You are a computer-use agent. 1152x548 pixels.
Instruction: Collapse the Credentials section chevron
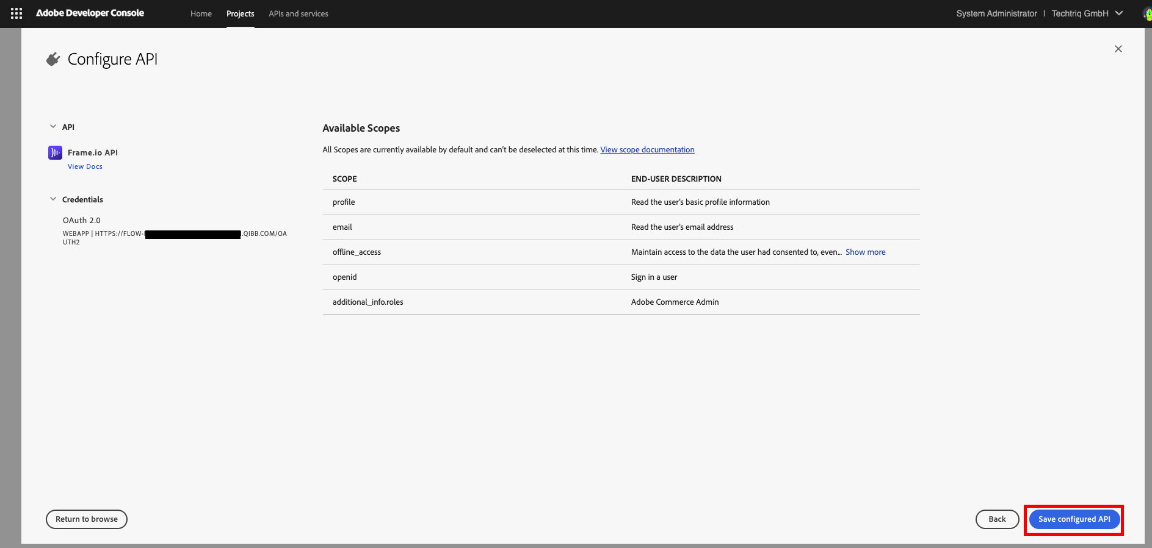[x=53, y=199]
